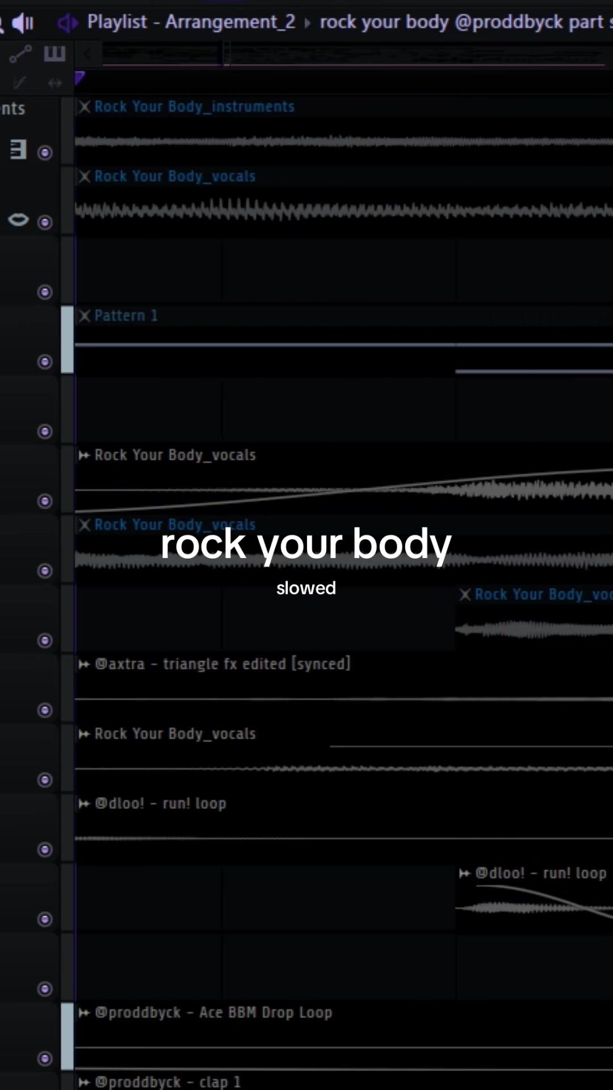Mute the track holding the cut-off Rock Your Body_voc clip
Screen dimensions: 613x1090
(45, 640)
